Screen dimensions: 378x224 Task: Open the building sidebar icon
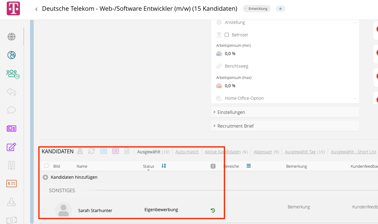11,165
